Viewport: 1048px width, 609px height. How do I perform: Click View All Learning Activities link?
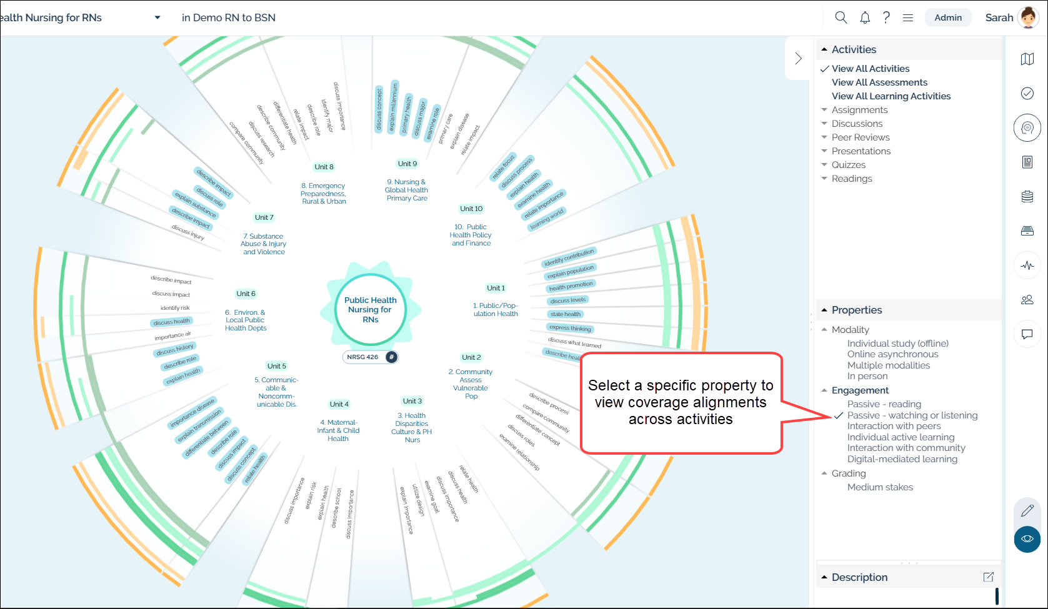[x=891, y=96]
